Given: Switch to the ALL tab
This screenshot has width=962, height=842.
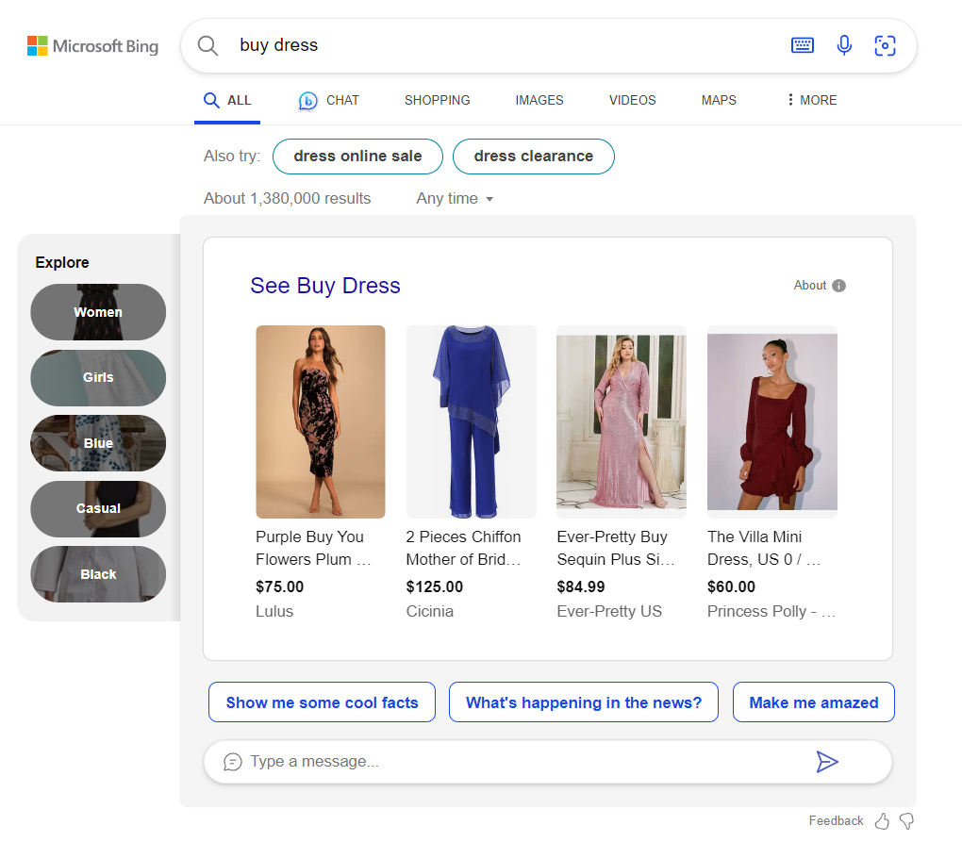Looking at the screenshot, I should click(x=227, y=101).
